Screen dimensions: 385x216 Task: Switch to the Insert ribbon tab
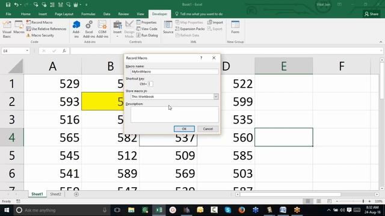coord(43,14)
